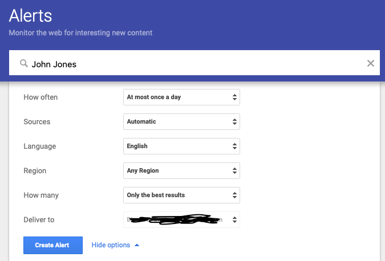
Task: Click up-down arrows on Deliver to selector
Action: pos(234,220)
